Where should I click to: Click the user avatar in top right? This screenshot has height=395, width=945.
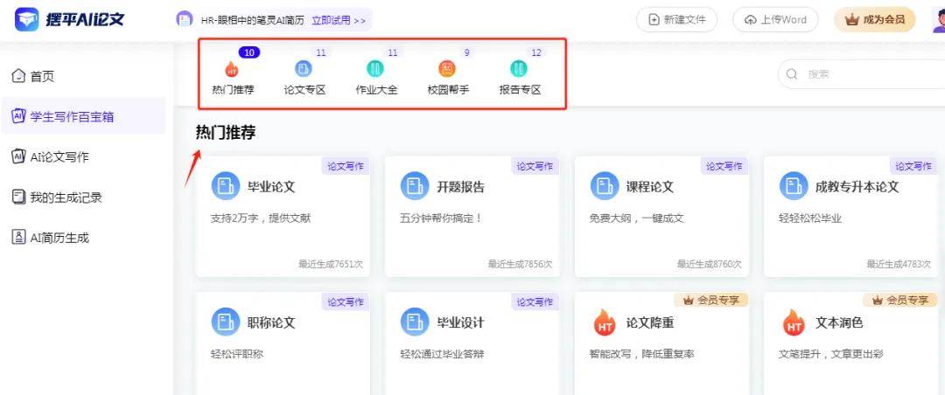[x=937, y=19]
